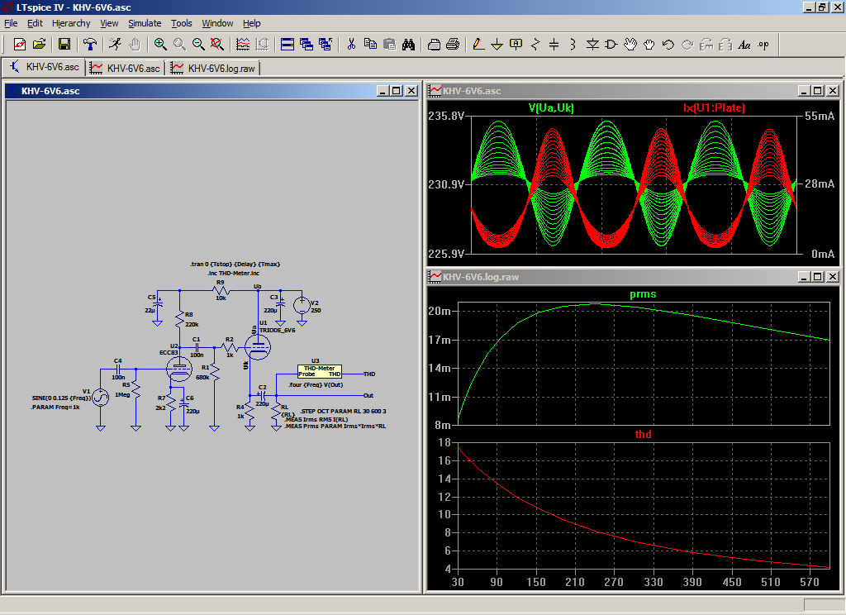Screen dimensions: 846x615
Task: Save the file with the floppy icon
Action: 64,45
